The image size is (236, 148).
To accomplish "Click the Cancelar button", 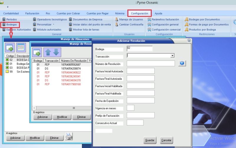I will (x=166, y=140).
